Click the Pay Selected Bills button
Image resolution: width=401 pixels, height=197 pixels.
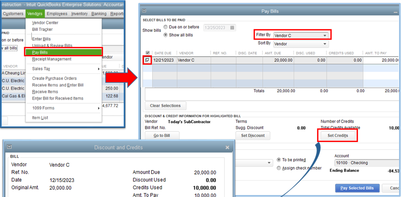(357, 188)
